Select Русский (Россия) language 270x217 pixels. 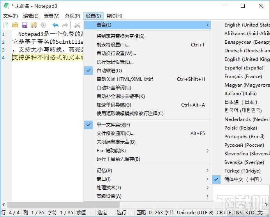tap(241, 145)
